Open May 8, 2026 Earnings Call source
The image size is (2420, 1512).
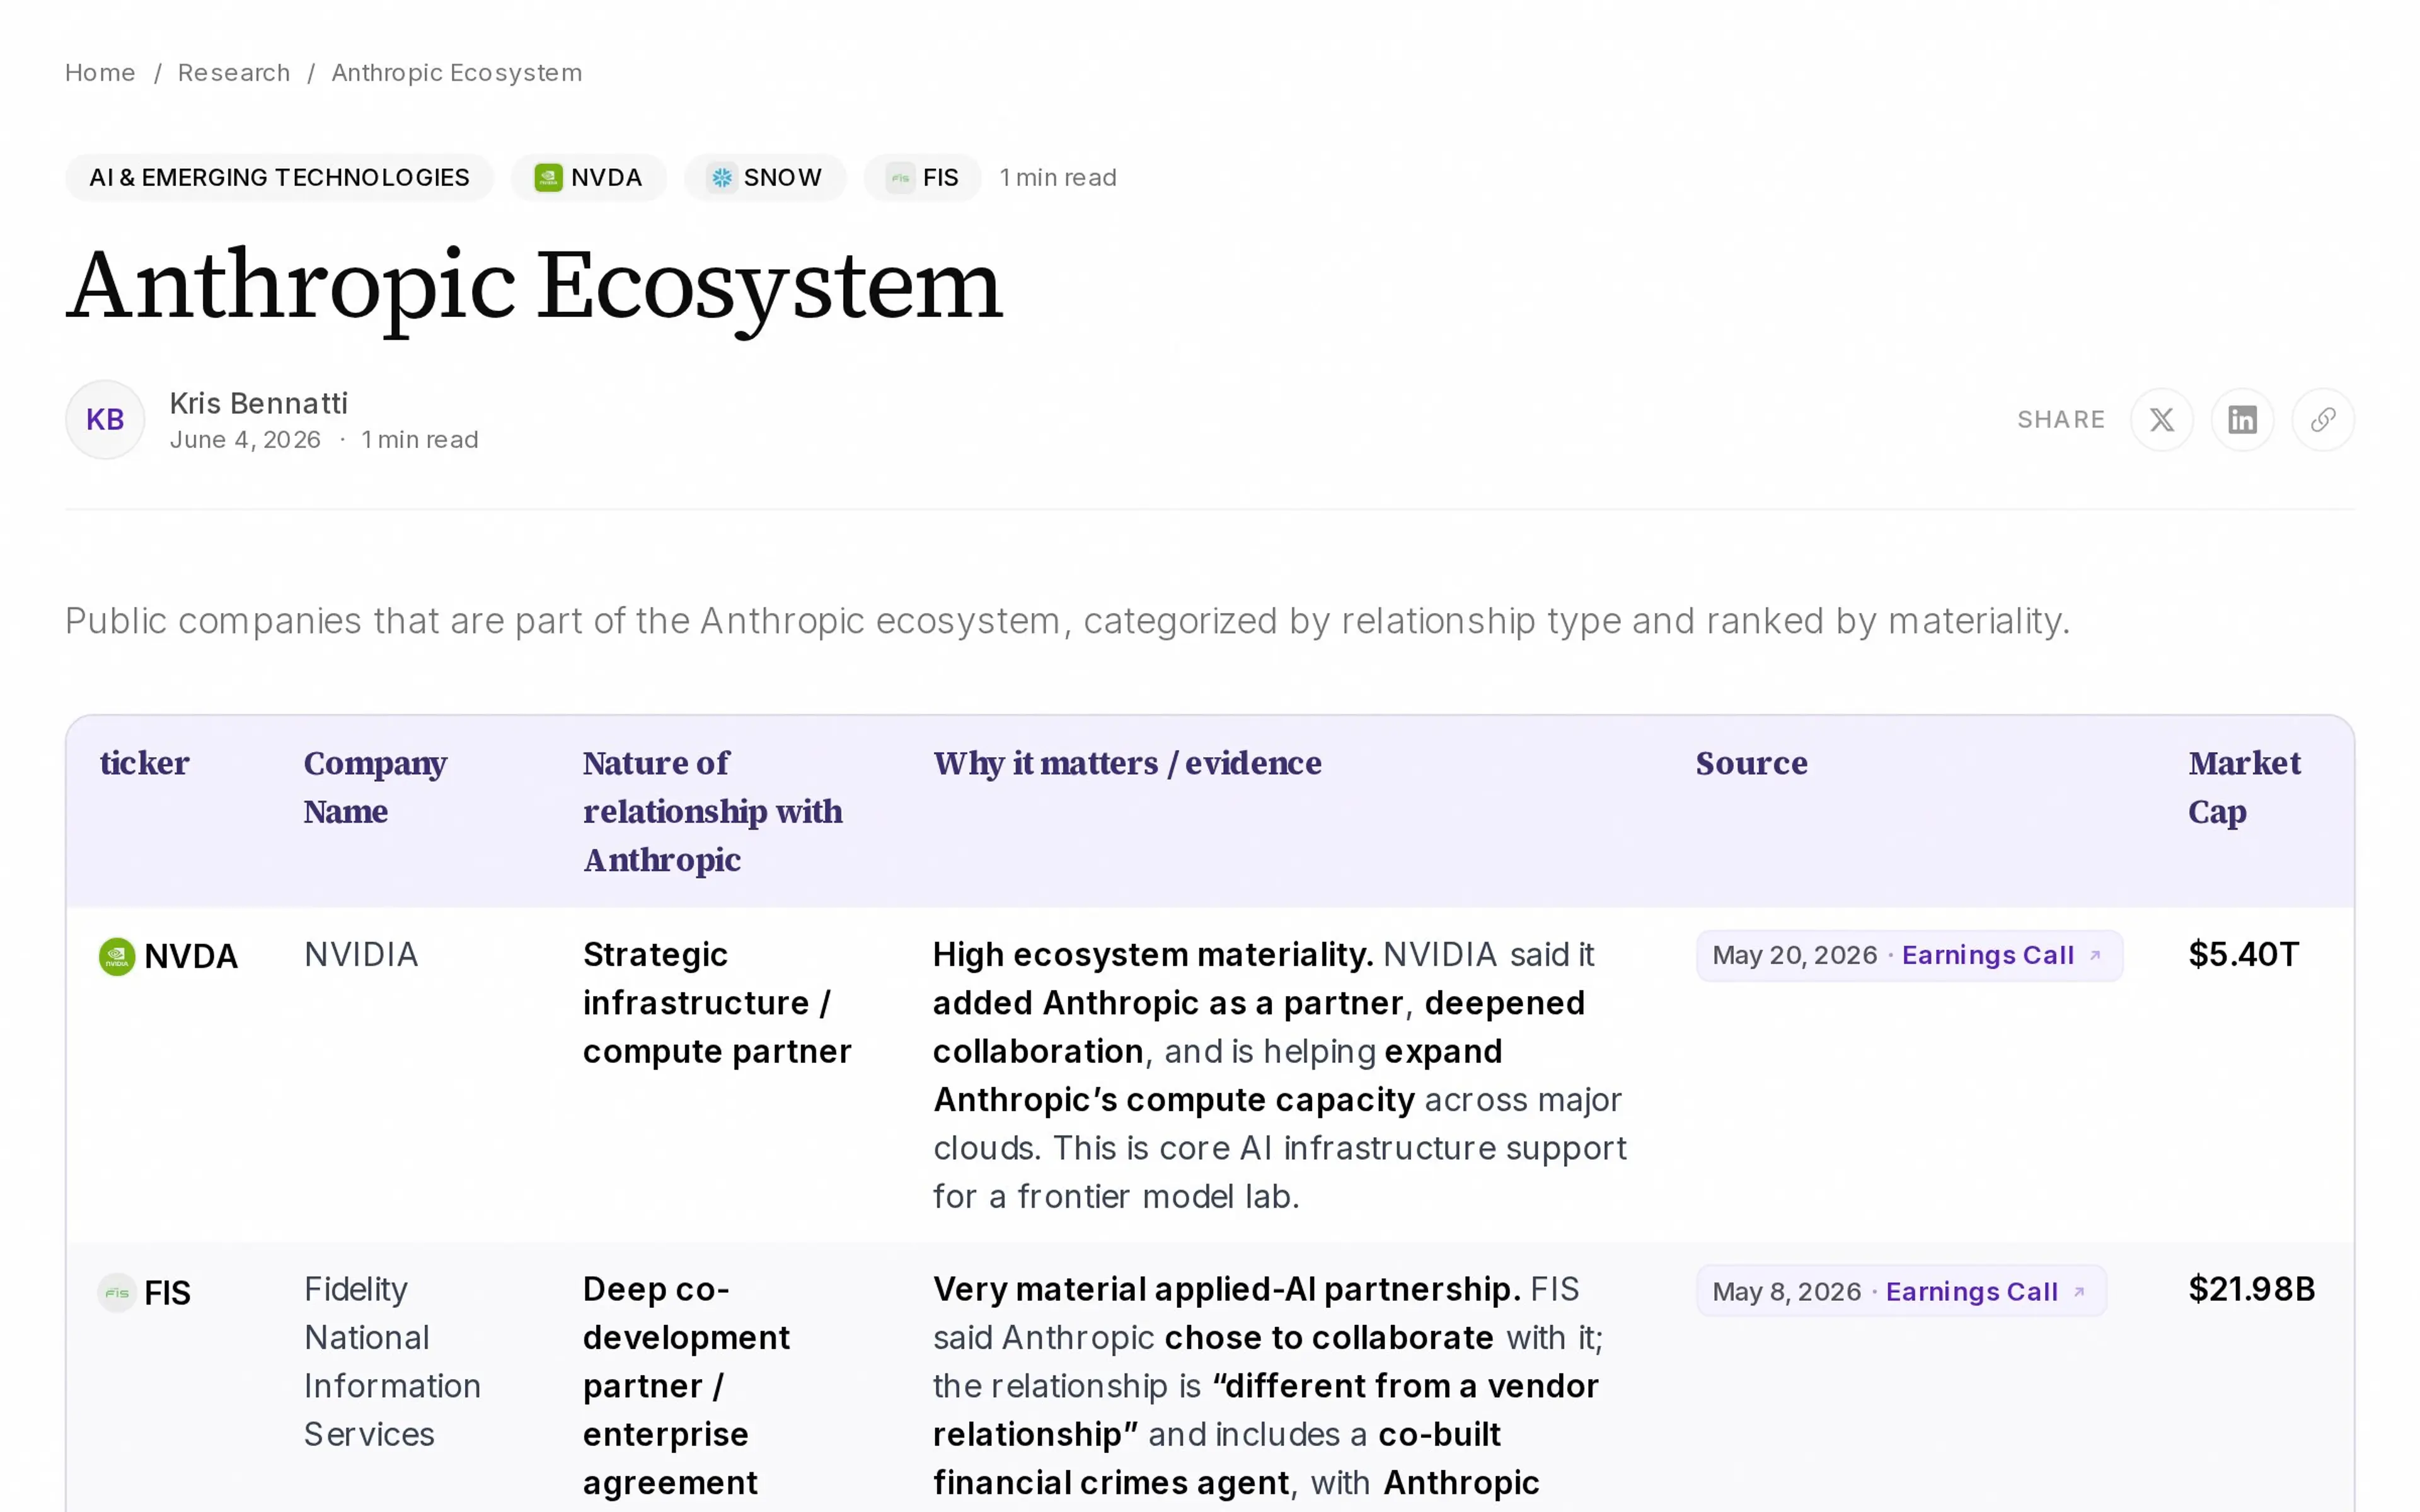pos(1901,1291)
